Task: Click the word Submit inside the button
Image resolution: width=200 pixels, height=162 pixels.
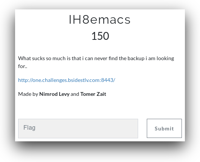Action: pyautogui.click(x=164, y=129)
